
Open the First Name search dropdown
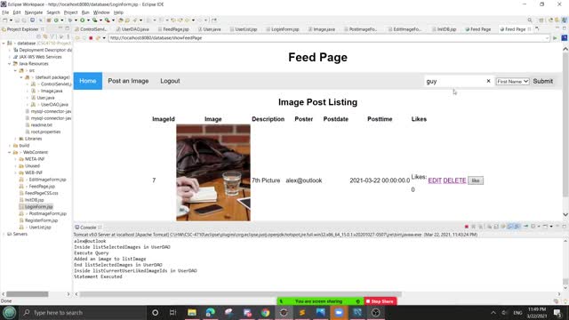(x=512, y=81)
